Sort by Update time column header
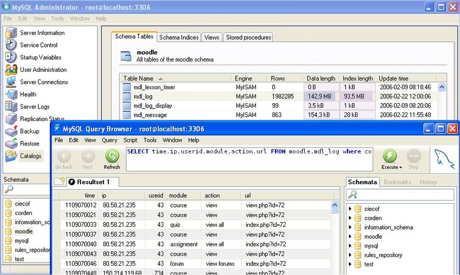Viewport: 460px width, 275px height. [x=406, y=78]
